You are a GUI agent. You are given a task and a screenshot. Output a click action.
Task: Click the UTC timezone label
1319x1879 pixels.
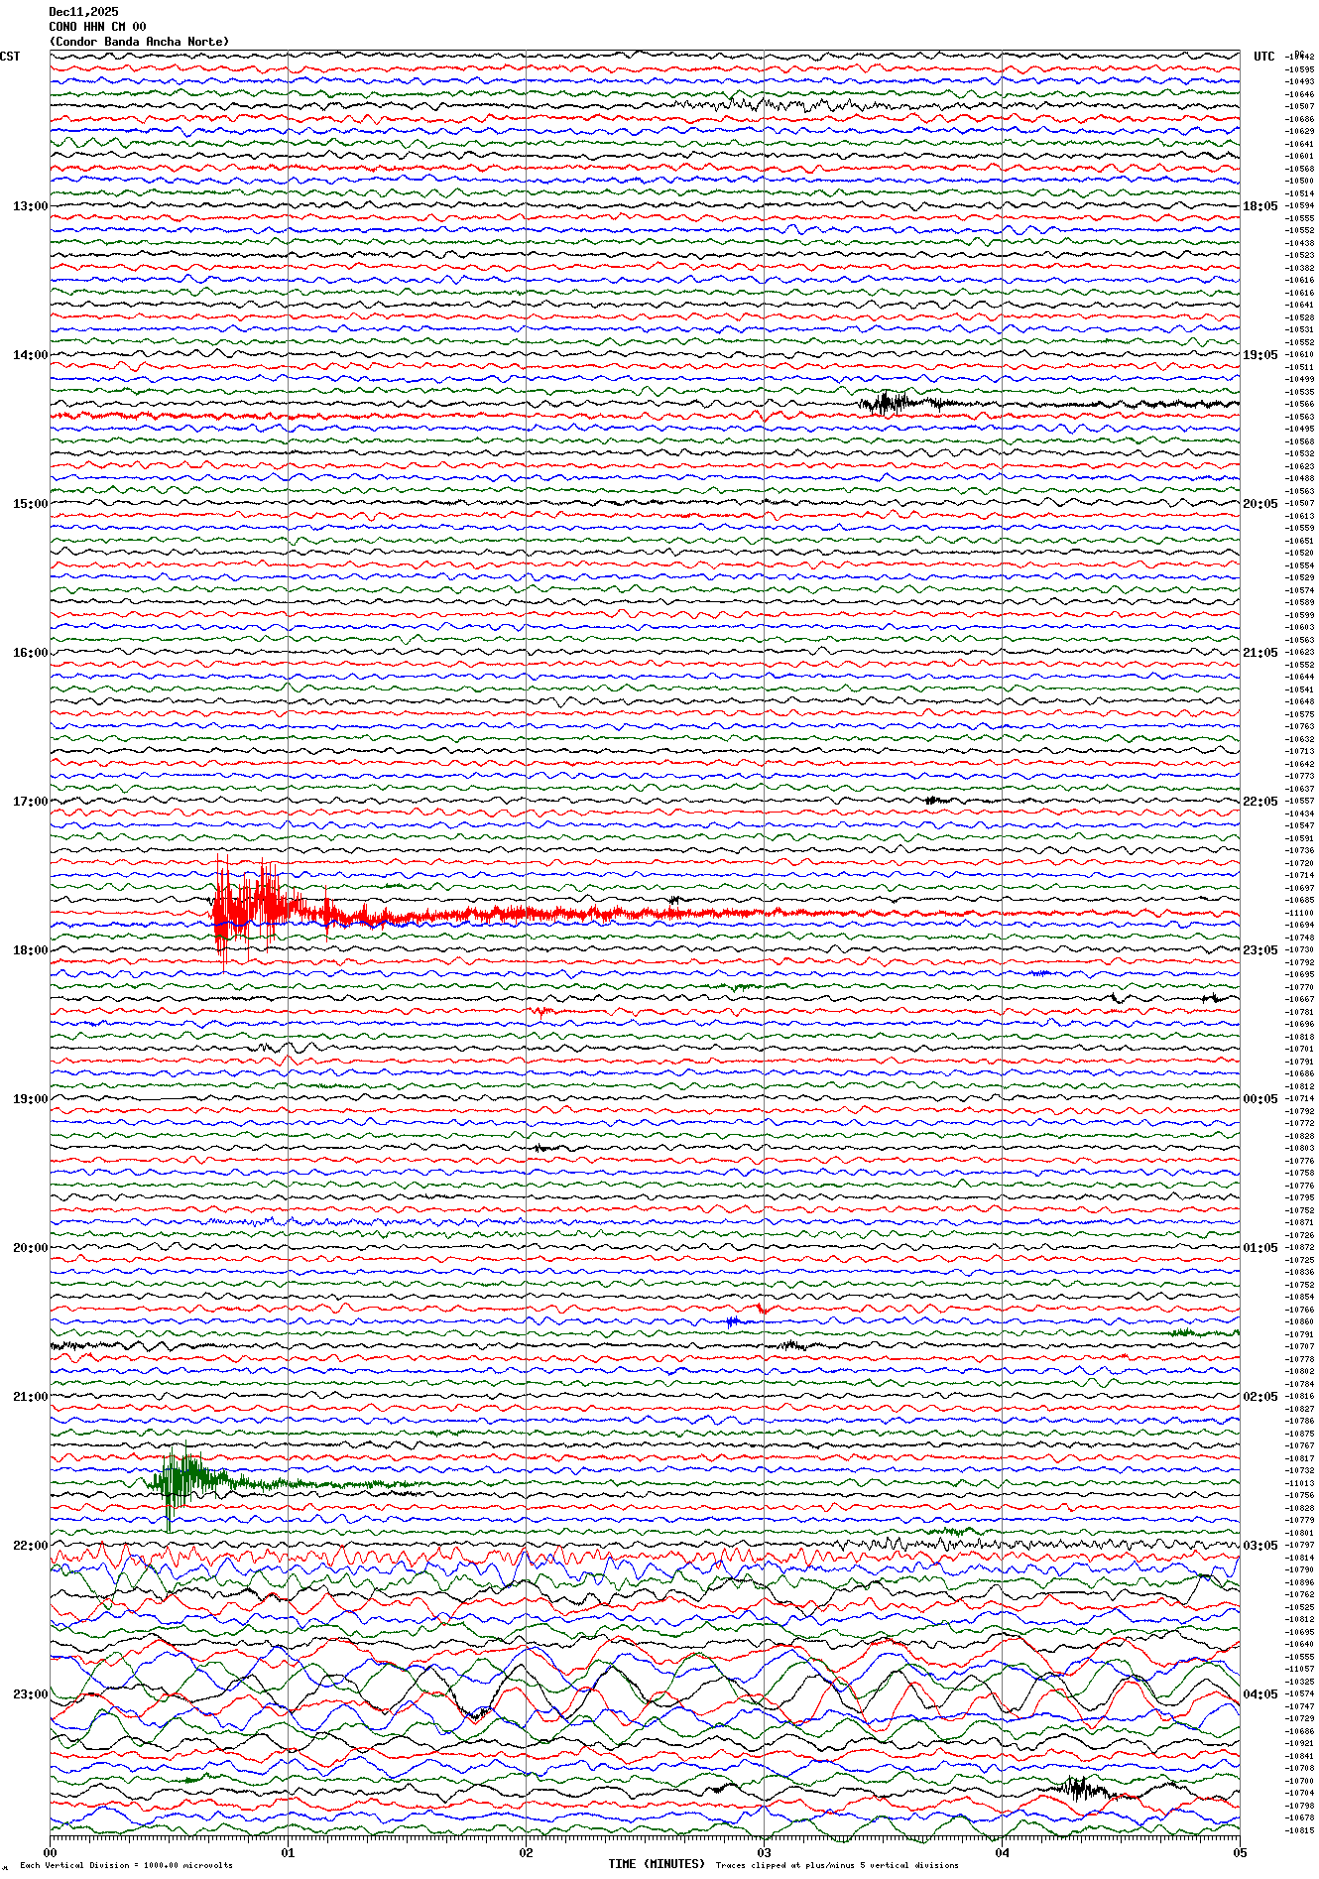tap(1263, 57)
